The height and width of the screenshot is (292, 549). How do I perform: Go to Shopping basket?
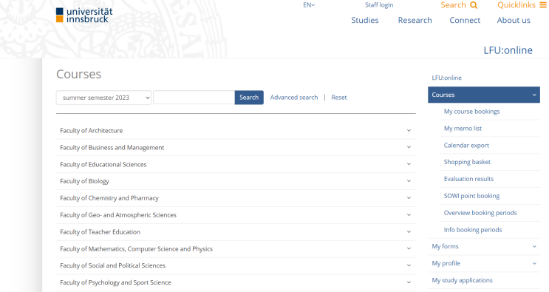[467, 162]
